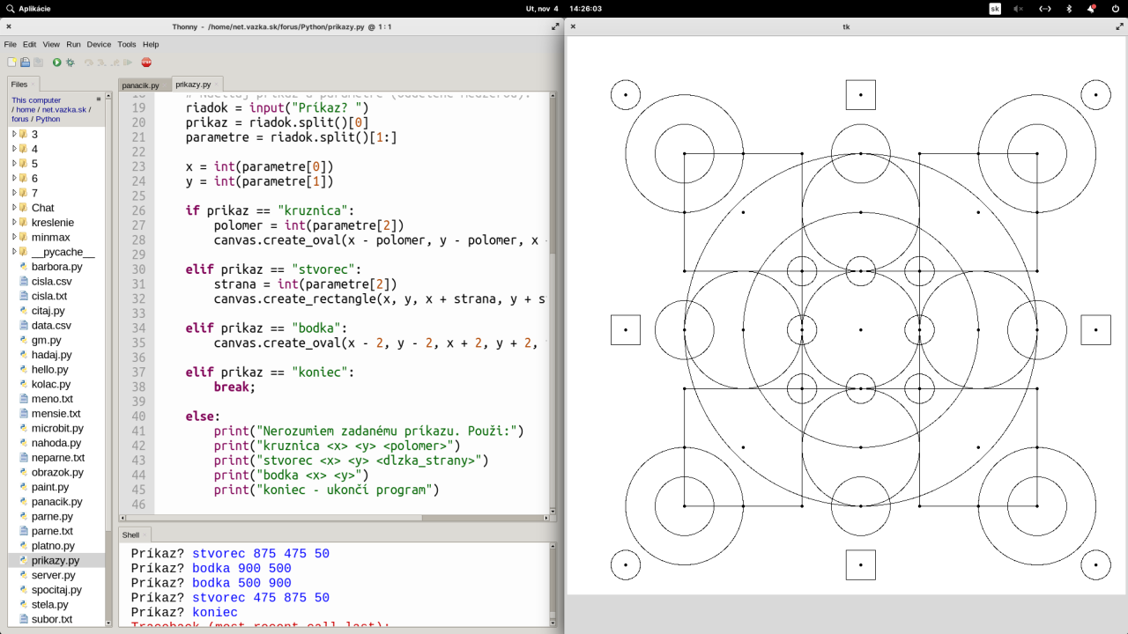Expand the kreslenie folder tree node
Screen dimensions: 1128x634
[x=14, y=223]
